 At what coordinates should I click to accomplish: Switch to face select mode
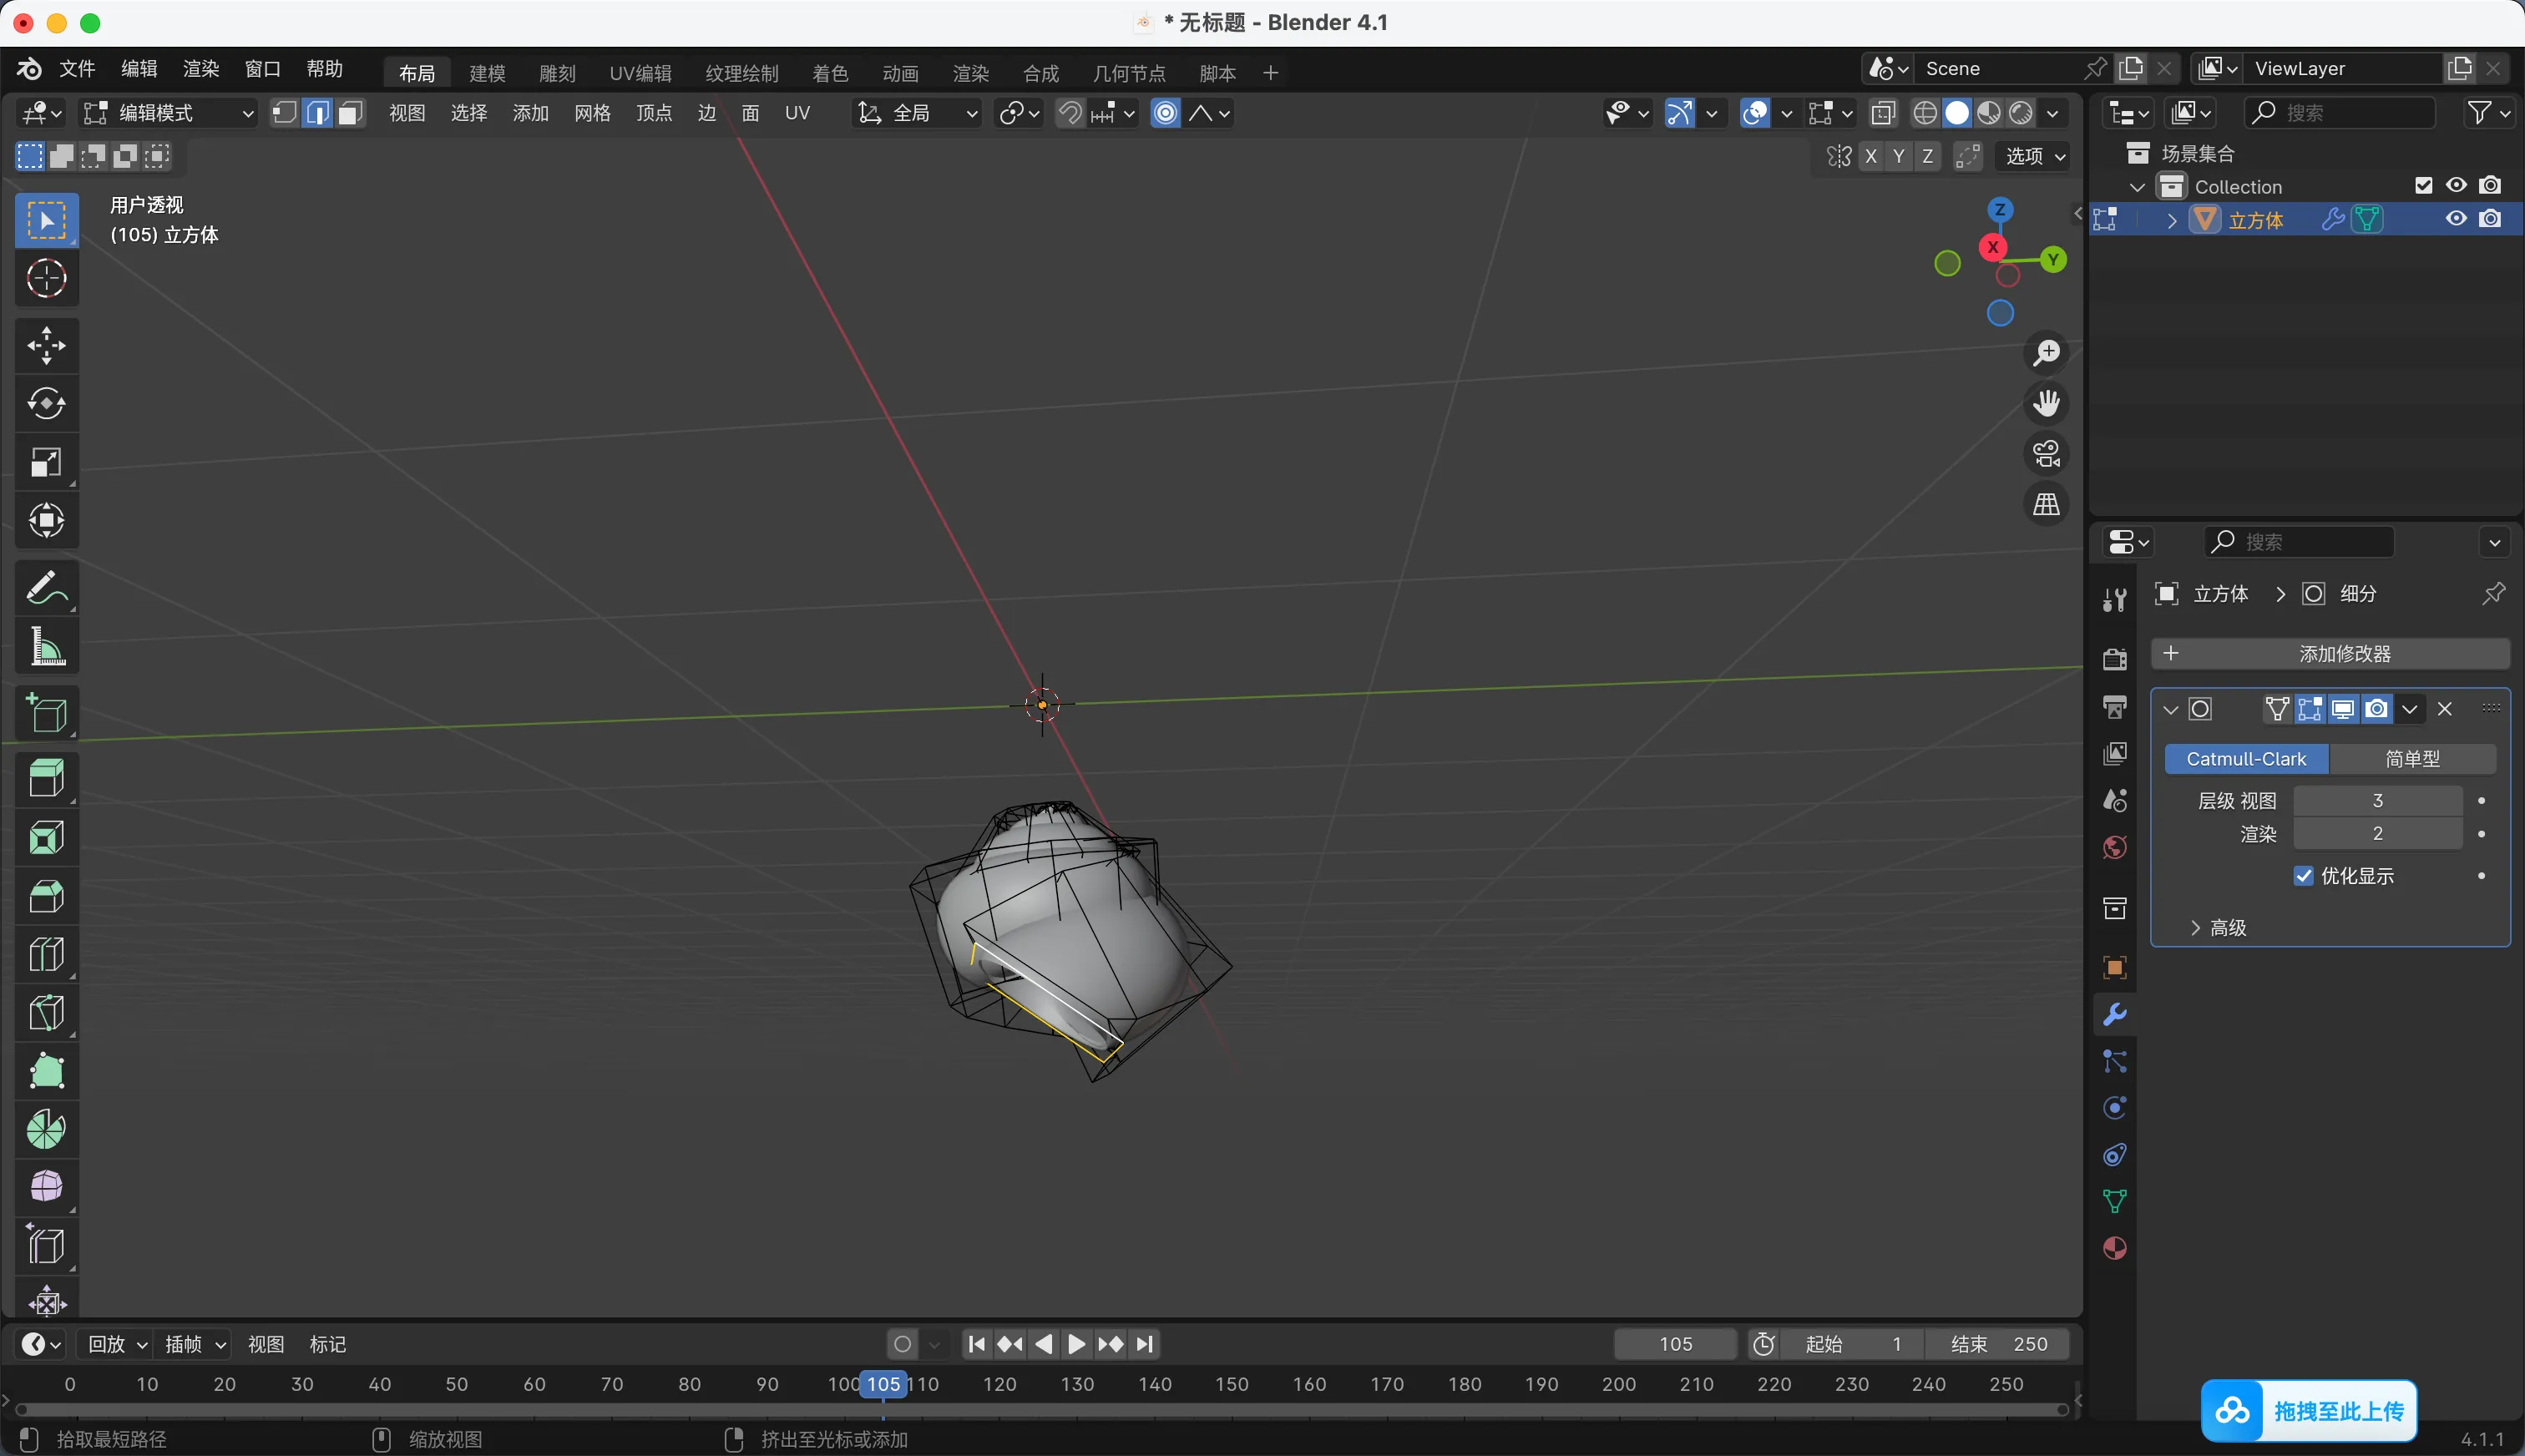tap(349, 113)
